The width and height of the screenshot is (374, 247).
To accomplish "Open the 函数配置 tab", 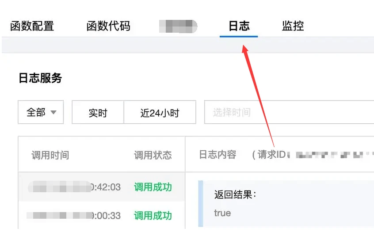I will [32, 26].
